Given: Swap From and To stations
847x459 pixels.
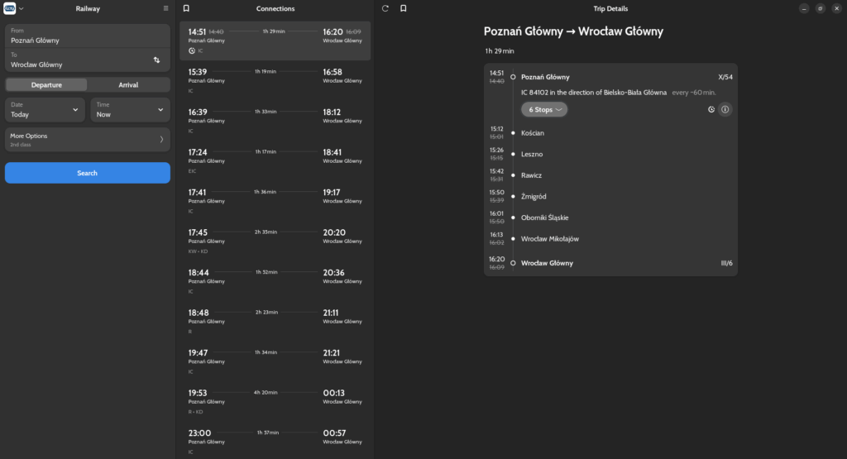Looking at the screenshot, I should tap(156, 60).
